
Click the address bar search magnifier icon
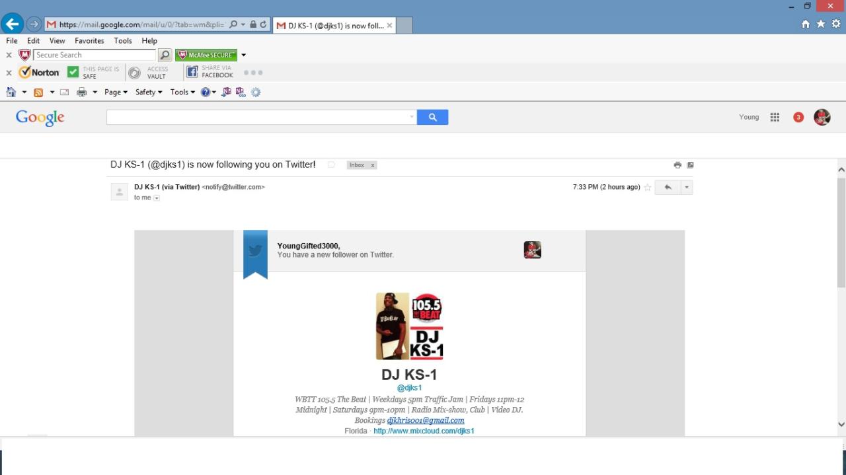[233, 24]
